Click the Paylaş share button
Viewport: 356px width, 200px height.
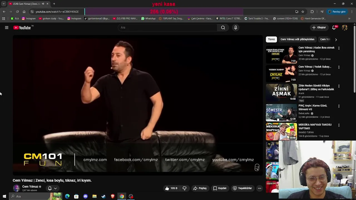[200, 188]
